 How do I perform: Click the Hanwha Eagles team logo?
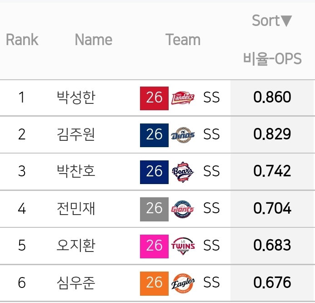183,283
